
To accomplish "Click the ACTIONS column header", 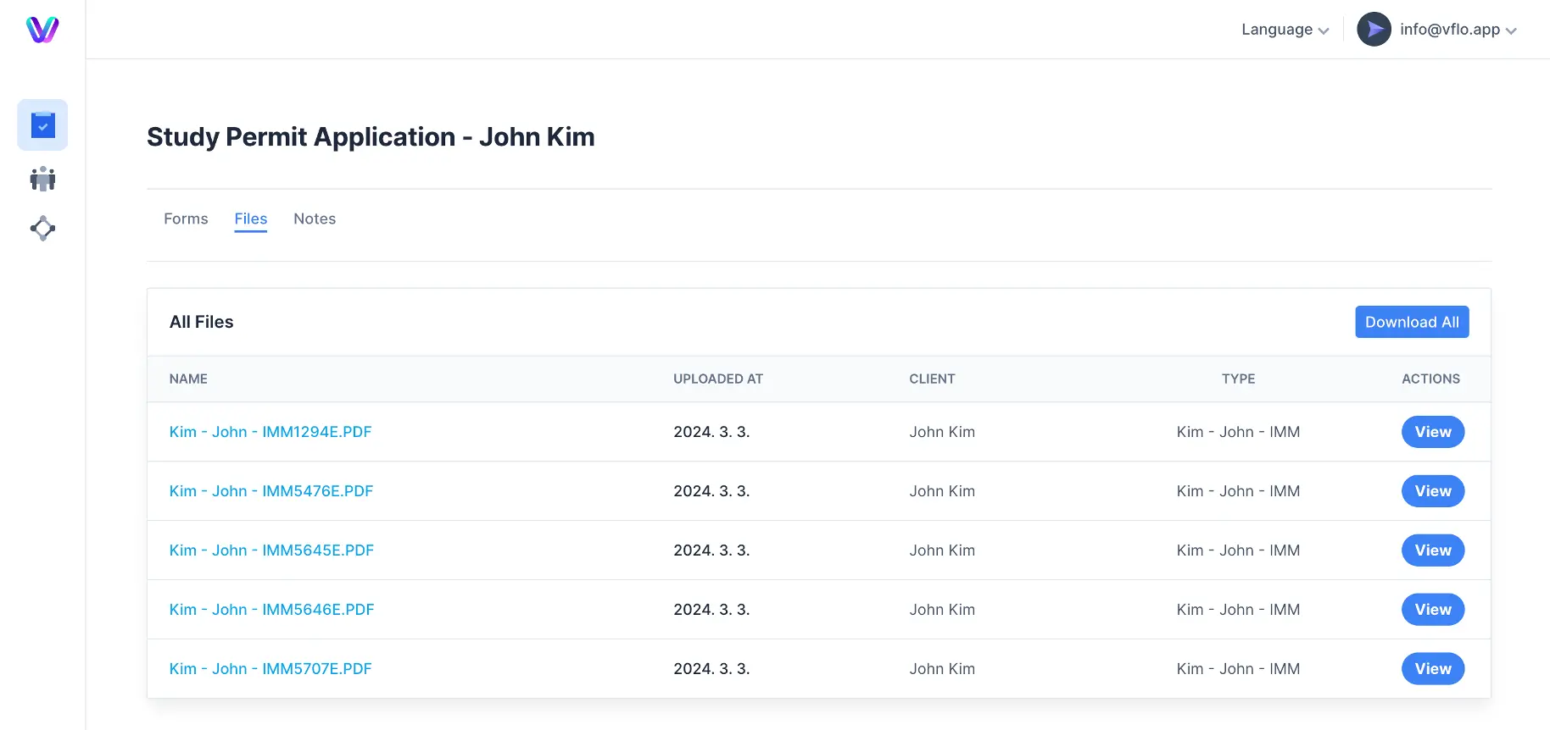I will [x=1430, y=379].
